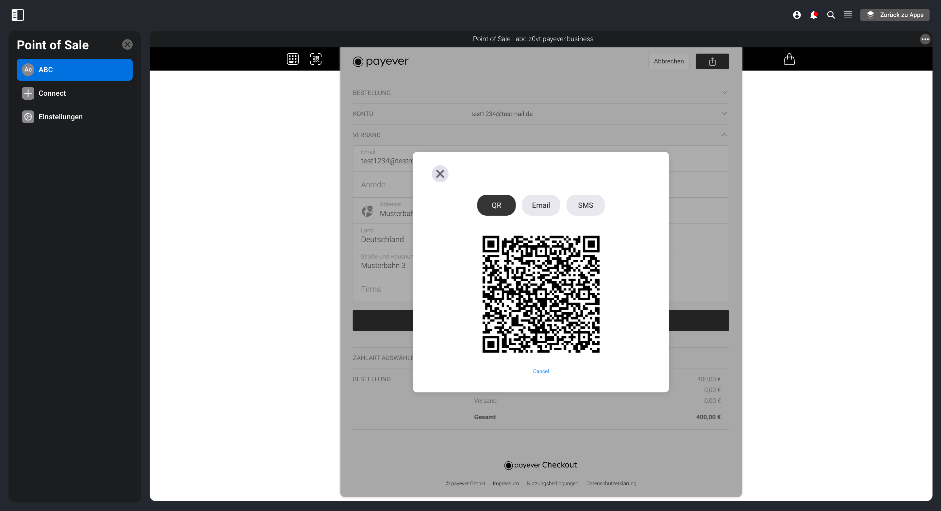
Task: Click Zurück zu Apps button
Action: click(x=895, y=15)
